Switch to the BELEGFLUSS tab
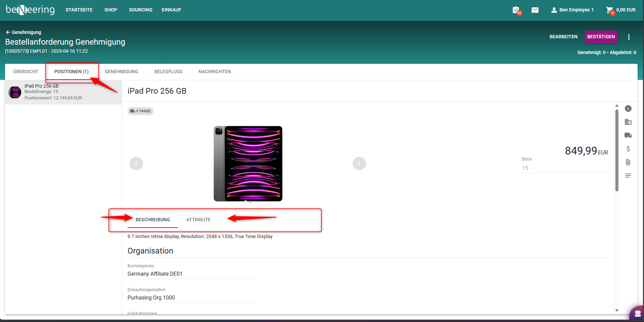The image size is (644, 322). (x=168, y=72)
